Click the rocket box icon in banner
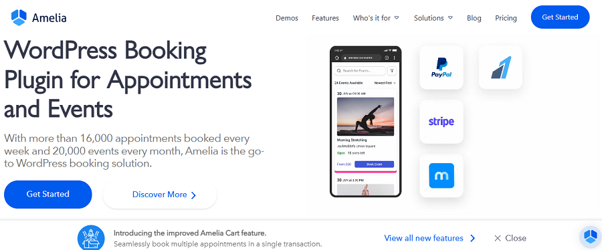Viewport: 602px width, 250px height. tap(91, 238)
